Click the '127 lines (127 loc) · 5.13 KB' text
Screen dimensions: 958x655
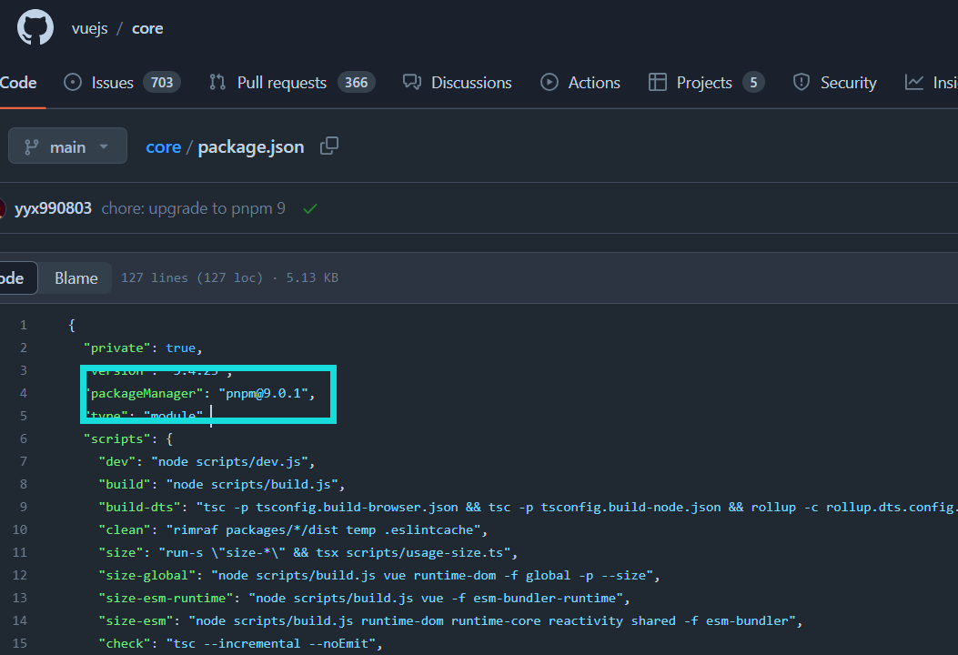tap(229, 278)
